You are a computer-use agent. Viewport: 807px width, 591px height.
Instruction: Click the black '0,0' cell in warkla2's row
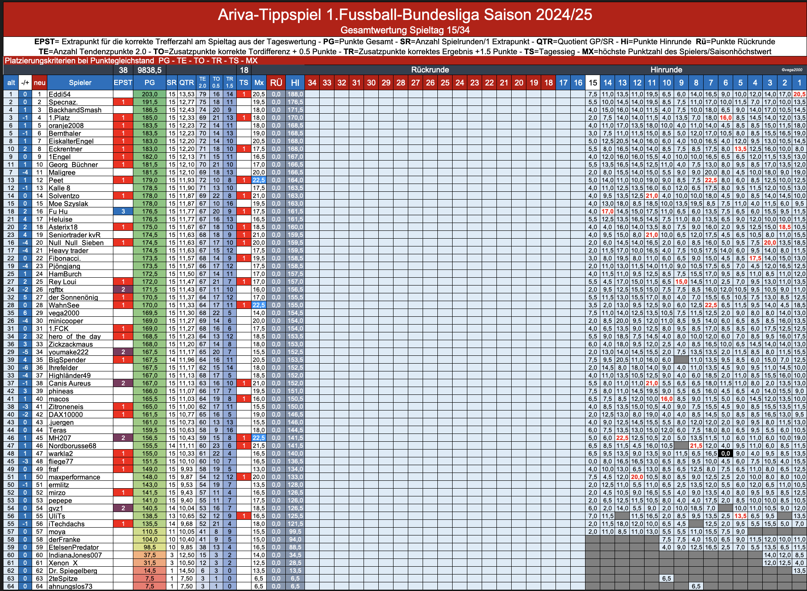pyautogui.click(x=725, y=453)
